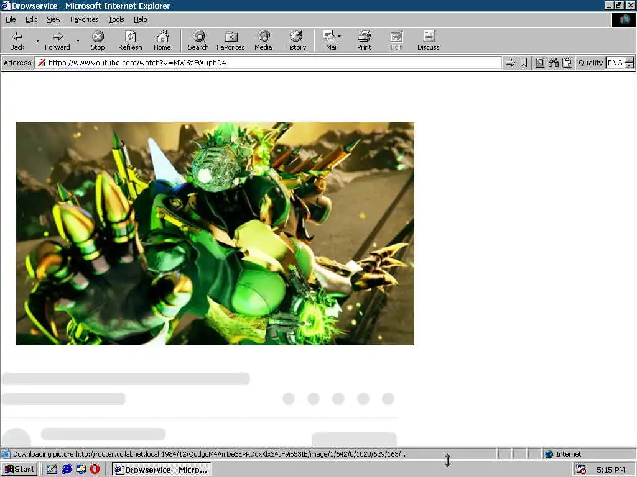Open the File menu

pyautogui.click(x=11, y=19)
